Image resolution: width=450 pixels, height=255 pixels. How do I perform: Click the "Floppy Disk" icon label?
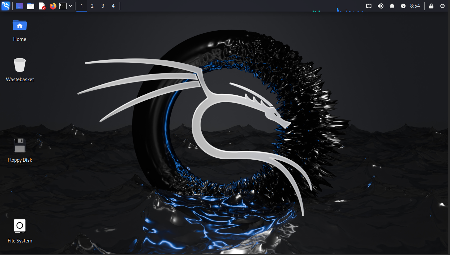[20, 160]
